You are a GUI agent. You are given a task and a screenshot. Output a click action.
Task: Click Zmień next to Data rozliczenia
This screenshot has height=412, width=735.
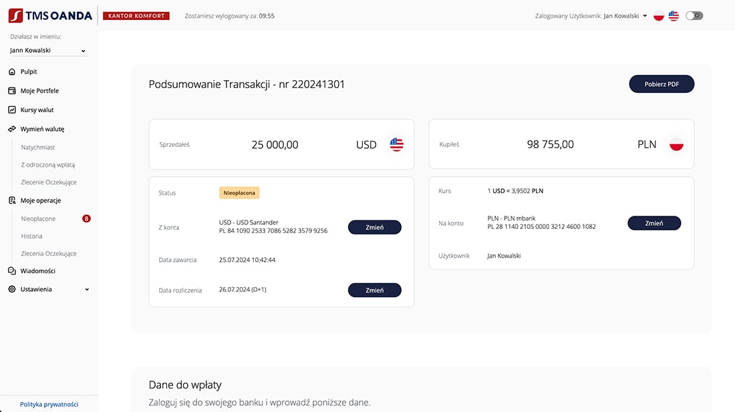tap(374, 290)
